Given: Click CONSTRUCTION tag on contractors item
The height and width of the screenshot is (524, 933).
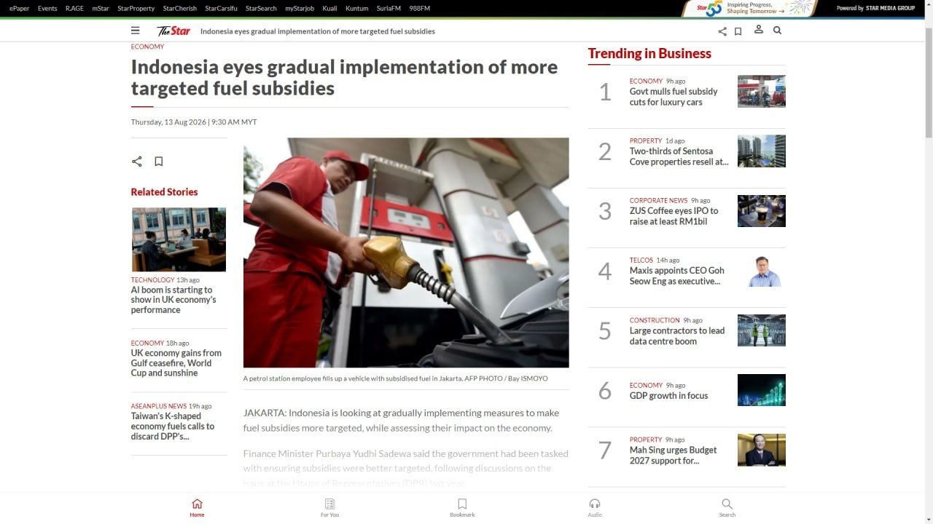Looking at the screenshot, I should coord(655,320).
